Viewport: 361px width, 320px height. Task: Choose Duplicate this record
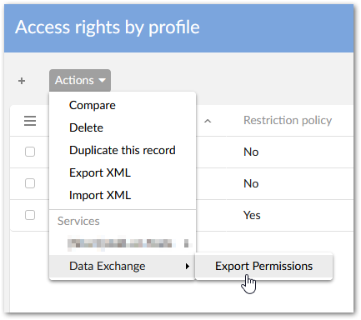123,150
